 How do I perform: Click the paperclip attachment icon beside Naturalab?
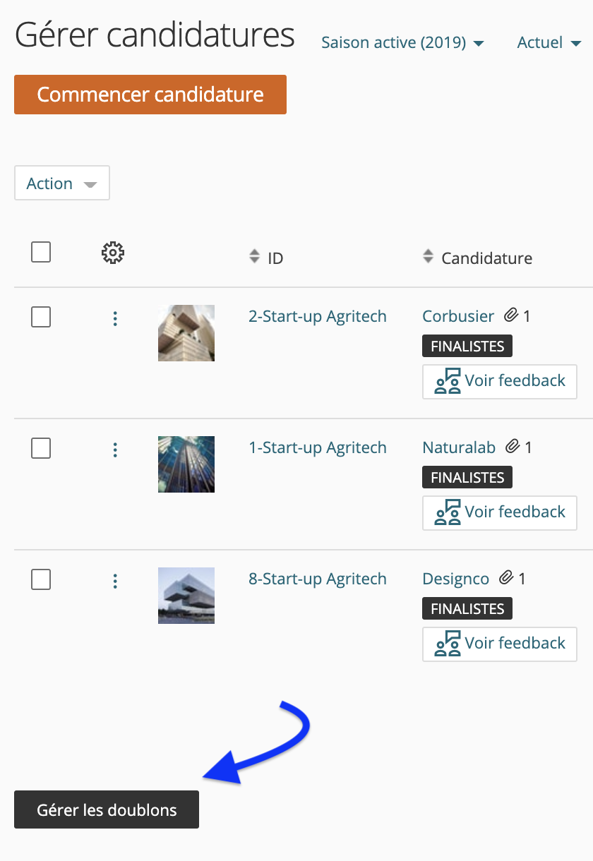pos(513,447)
